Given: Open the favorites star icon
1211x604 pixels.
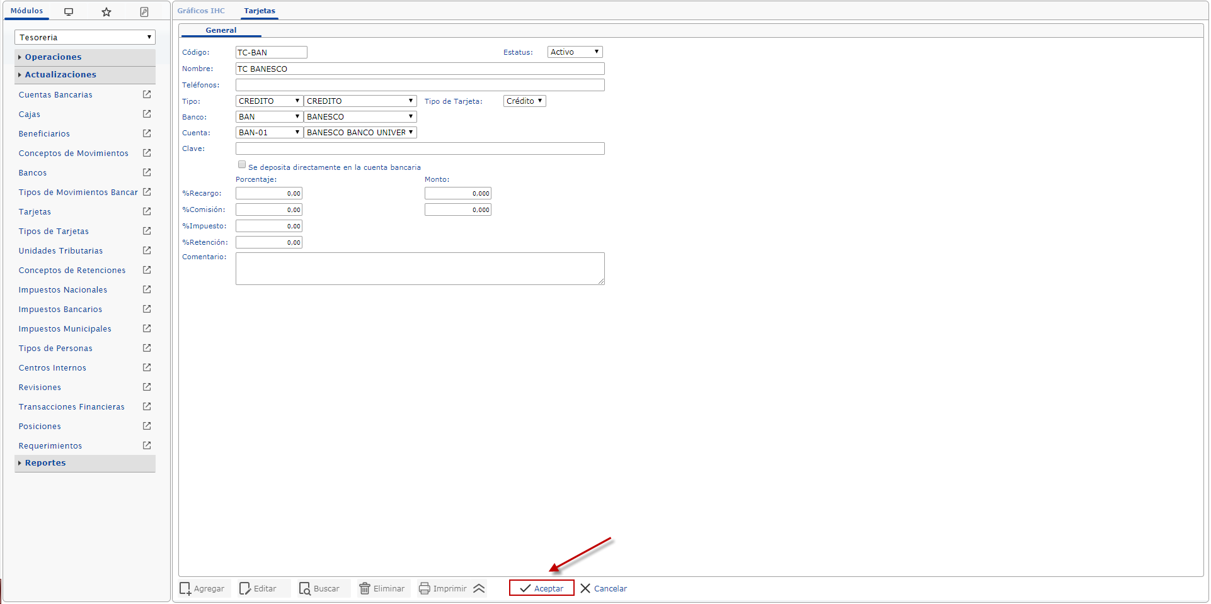Looking at the screenshot, I should tap(106, 11).
